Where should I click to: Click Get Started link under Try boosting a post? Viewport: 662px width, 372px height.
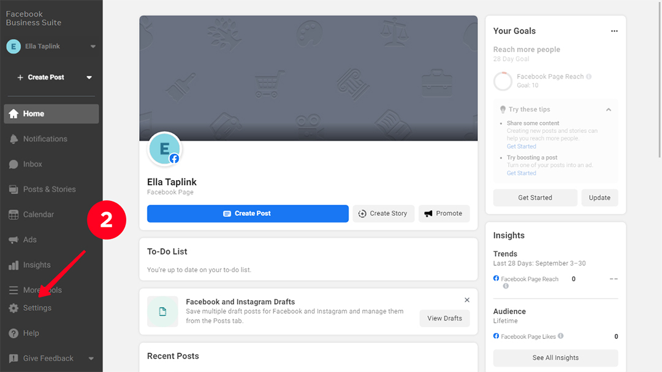click(x=522, y=173)
